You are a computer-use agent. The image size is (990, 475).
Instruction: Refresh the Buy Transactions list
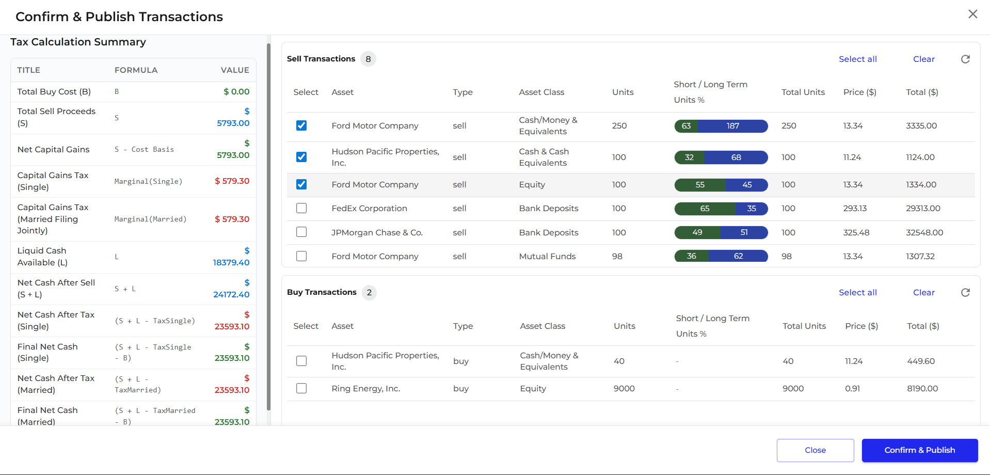pos(965,293)
